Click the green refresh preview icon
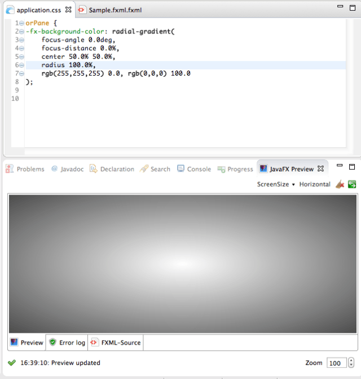The width and height of the screenshot is (361, 379). click(352, 184)
